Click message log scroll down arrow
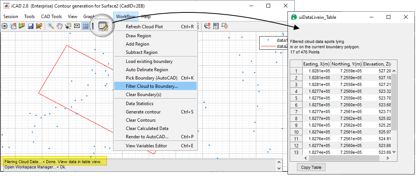Image resolution: width=416 pixels, height=179 pixels. click(278, 168)
